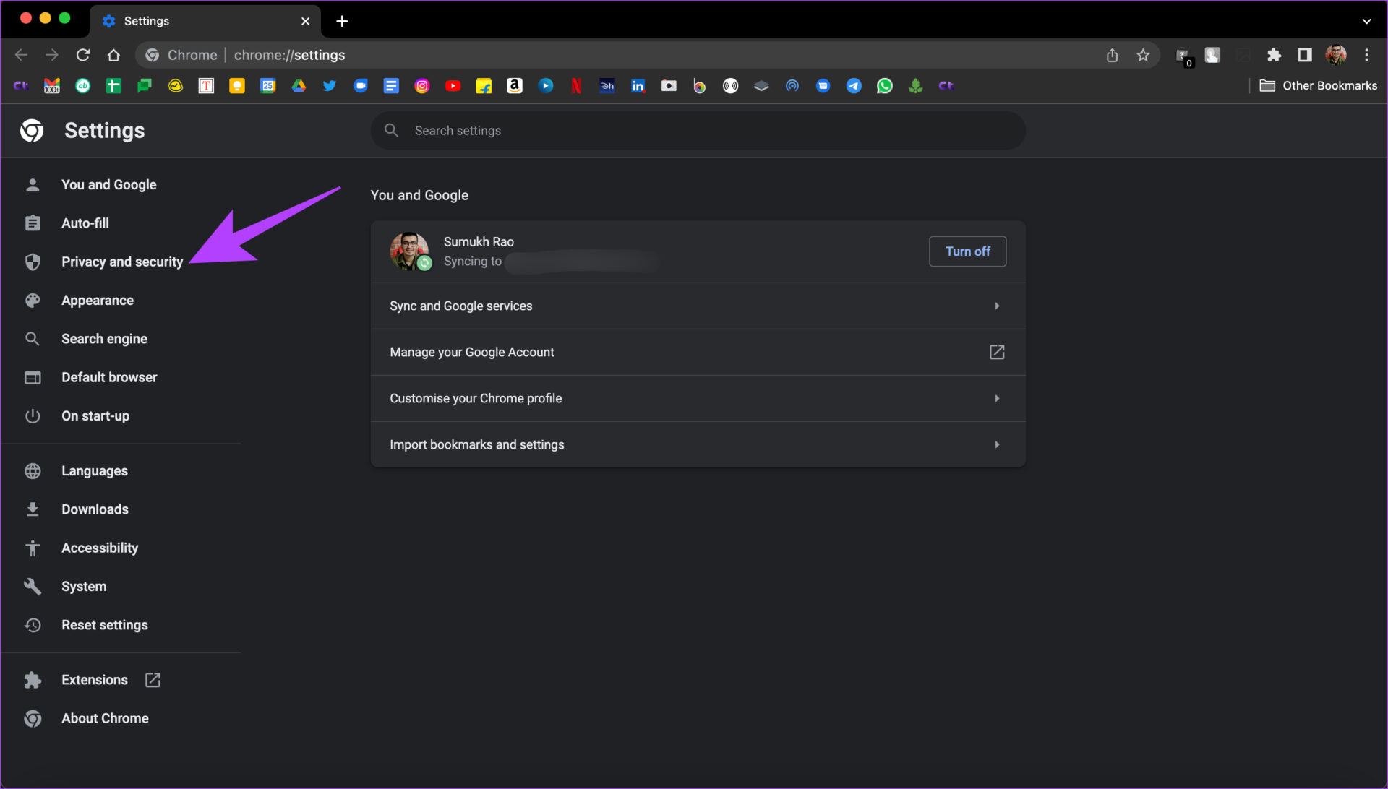Open the Telegram bookmark icon
Screen dimensions: 1388x789
(x=854, y=86)
